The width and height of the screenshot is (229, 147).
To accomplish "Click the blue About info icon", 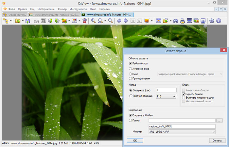I will [219, 21].
